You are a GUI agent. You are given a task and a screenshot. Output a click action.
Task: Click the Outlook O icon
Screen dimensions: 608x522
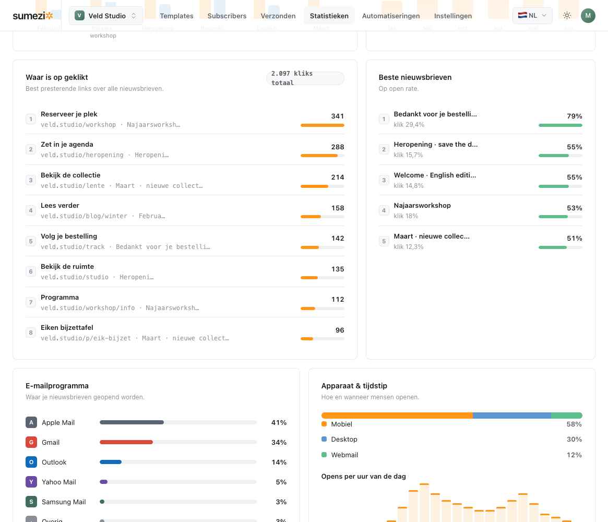coord(31,462)
